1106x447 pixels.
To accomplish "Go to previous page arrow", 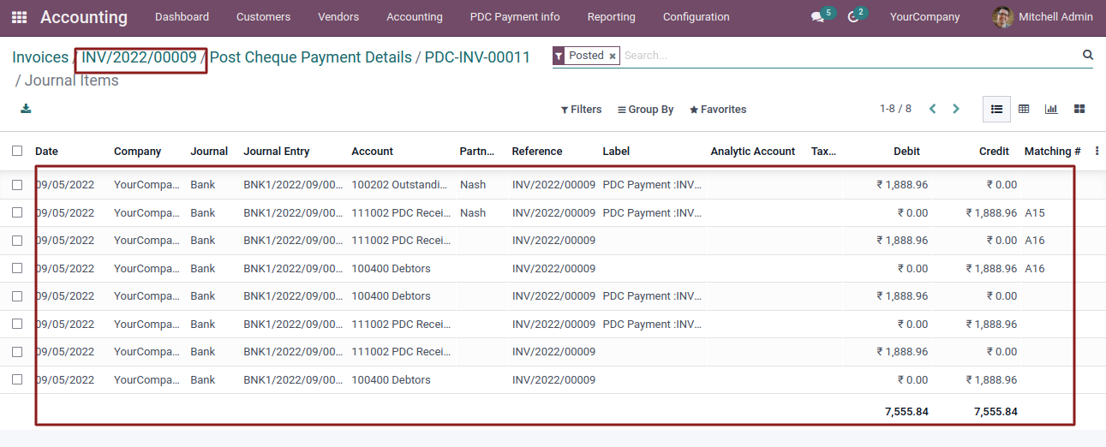I will [932, 109].
